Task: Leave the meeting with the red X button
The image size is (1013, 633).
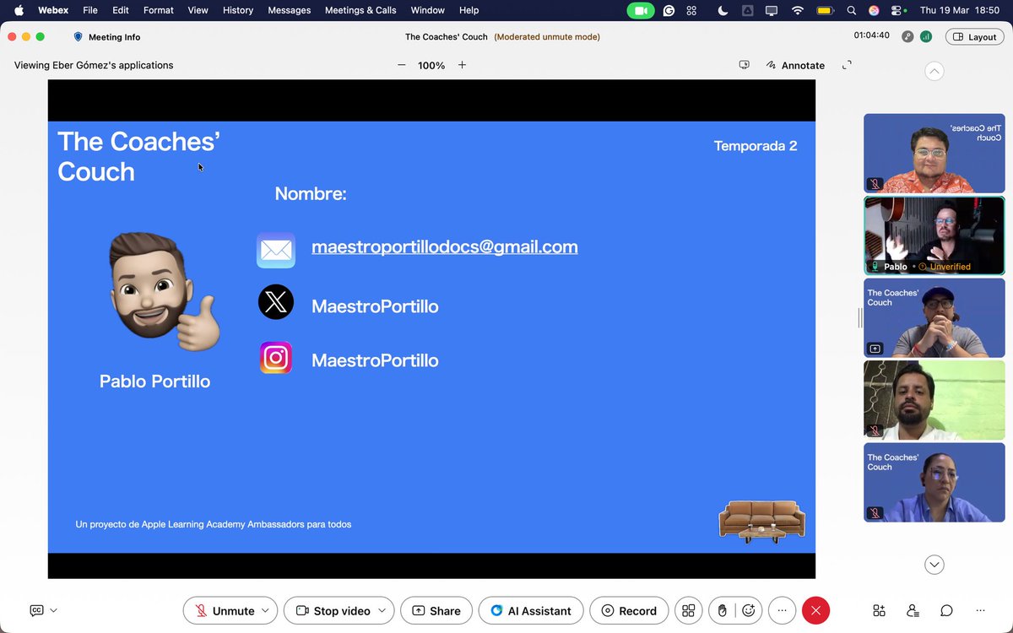Action: click(x=815, y=611)
